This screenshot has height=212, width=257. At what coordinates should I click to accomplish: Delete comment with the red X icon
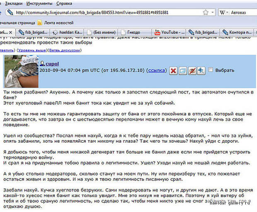(x=173, y=71)
